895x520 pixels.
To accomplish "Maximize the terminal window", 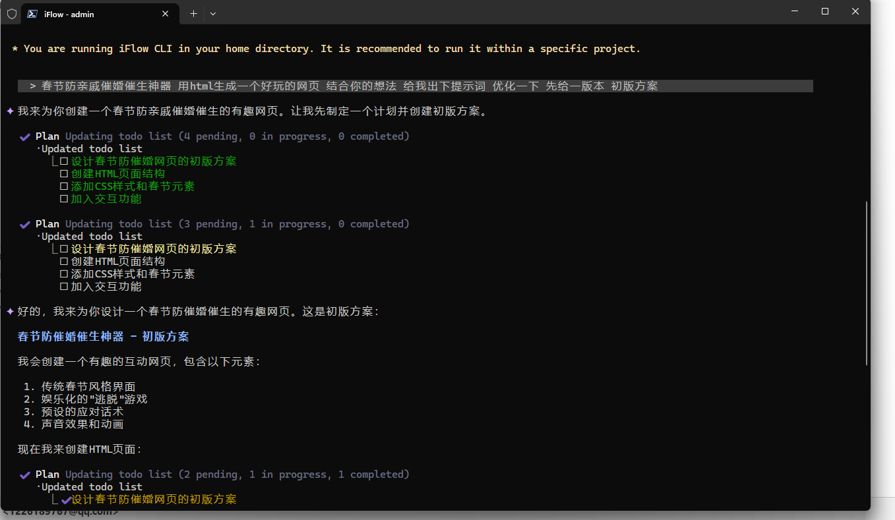I will click(x=825, y=11).
